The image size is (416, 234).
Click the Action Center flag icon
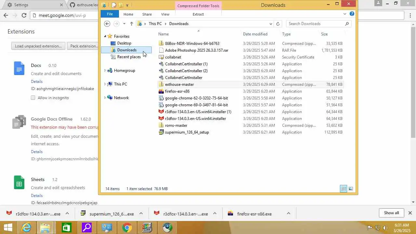[370, 228]
